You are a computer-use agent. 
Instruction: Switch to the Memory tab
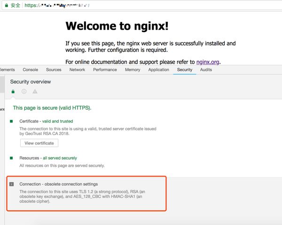[x=133, y=70]
